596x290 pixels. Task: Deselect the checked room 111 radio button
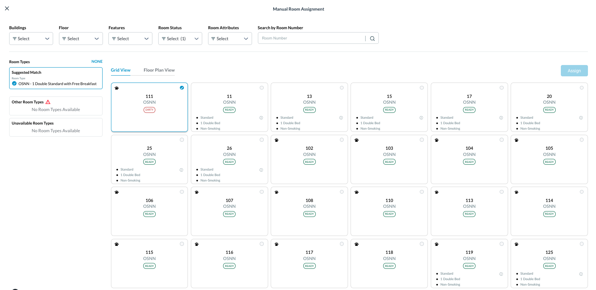182,88
